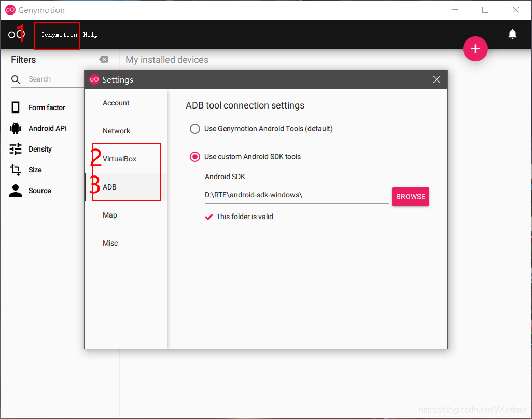This screenshot has width=532, height=419.
Task: Click the 'Filters' heading
Action: pyautogui.click(x=23, y=60)
